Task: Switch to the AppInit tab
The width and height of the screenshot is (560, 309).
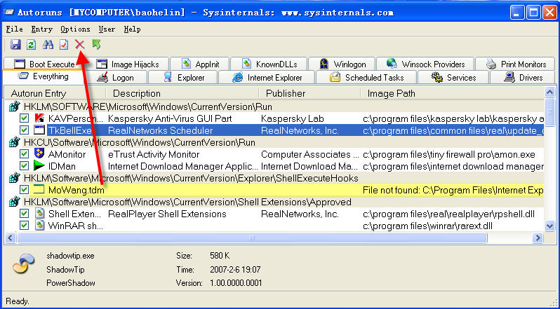Action: point(199,64)
